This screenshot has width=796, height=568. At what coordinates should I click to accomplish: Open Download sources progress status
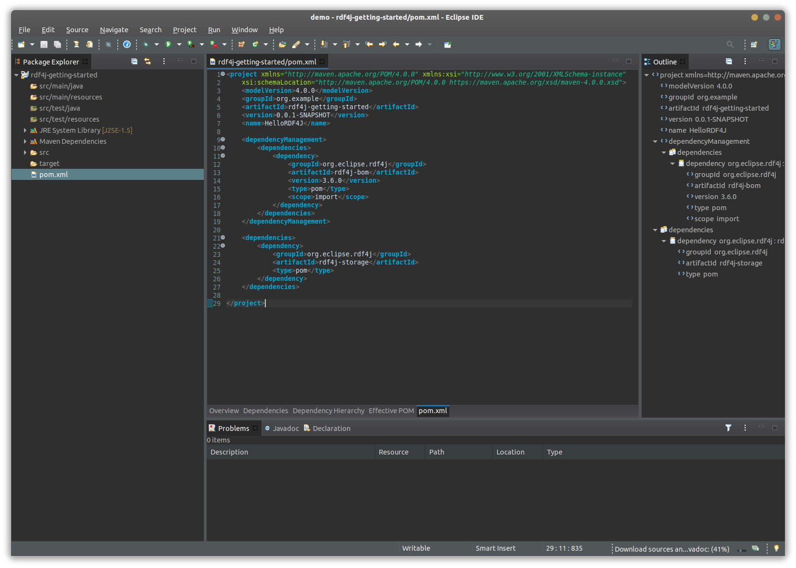[672, 549]
